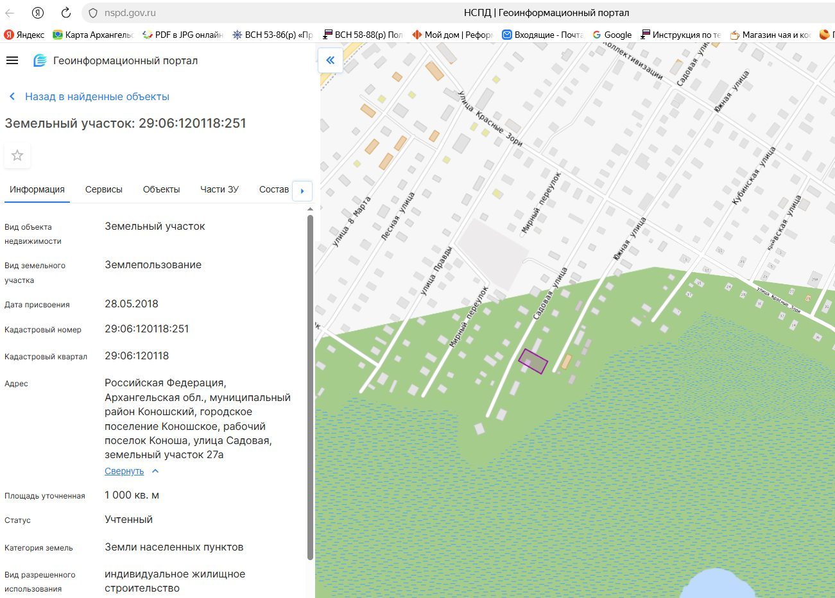Image resolution: width=835 pixels, height=598 pixels.
Task: Switch to the Сервисы tab
Action: tap(103, 189)
